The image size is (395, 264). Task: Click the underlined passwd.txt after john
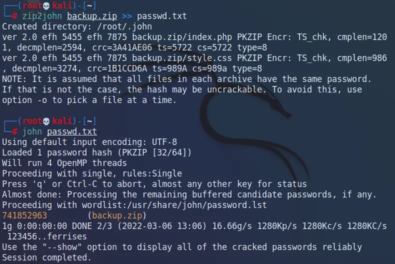click(x=72, y=131)
